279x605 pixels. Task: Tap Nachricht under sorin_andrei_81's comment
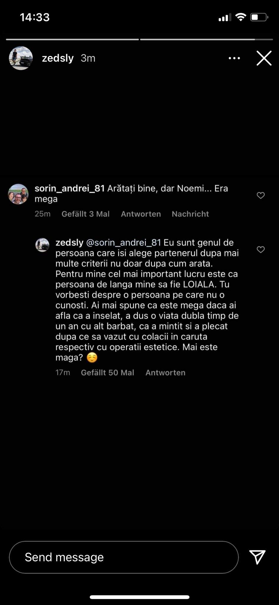click(x=190, y=214)
